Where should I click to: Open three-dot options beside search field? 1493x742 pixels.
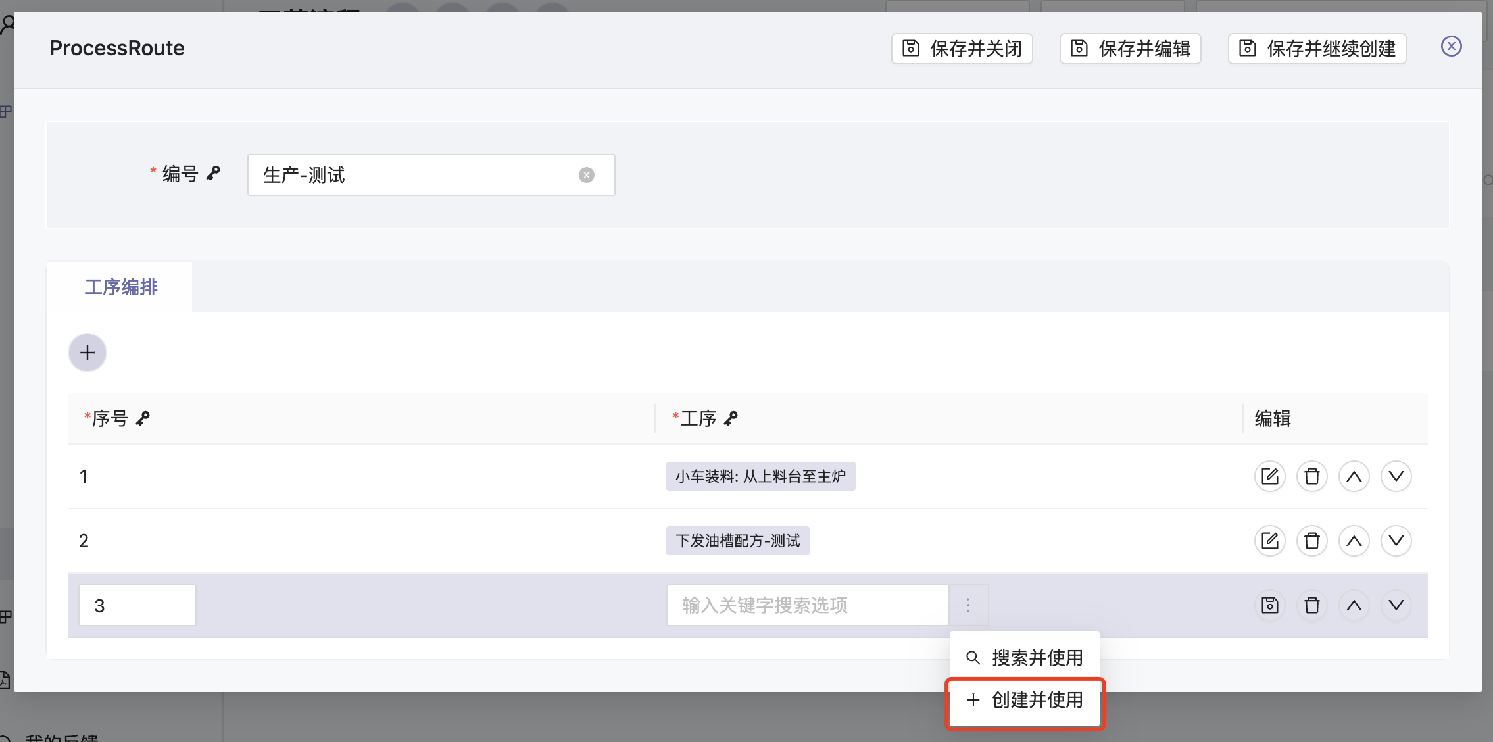pos(968,605)
